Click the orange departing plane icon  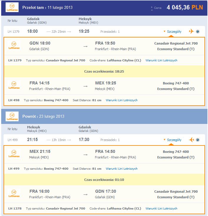[x=191, y=31]
